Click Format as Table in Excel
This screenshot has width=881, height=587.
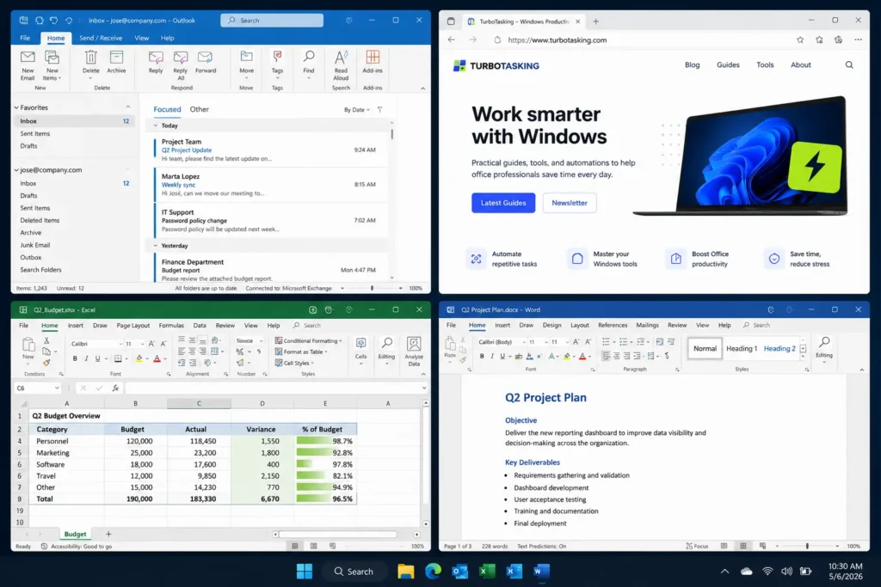click(301, 352)
